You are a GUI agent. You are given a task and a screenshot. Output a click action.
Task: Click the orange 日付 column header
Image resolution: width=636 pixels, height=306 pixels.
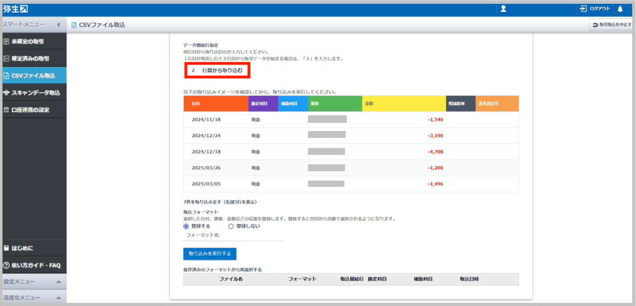[216, 103]
